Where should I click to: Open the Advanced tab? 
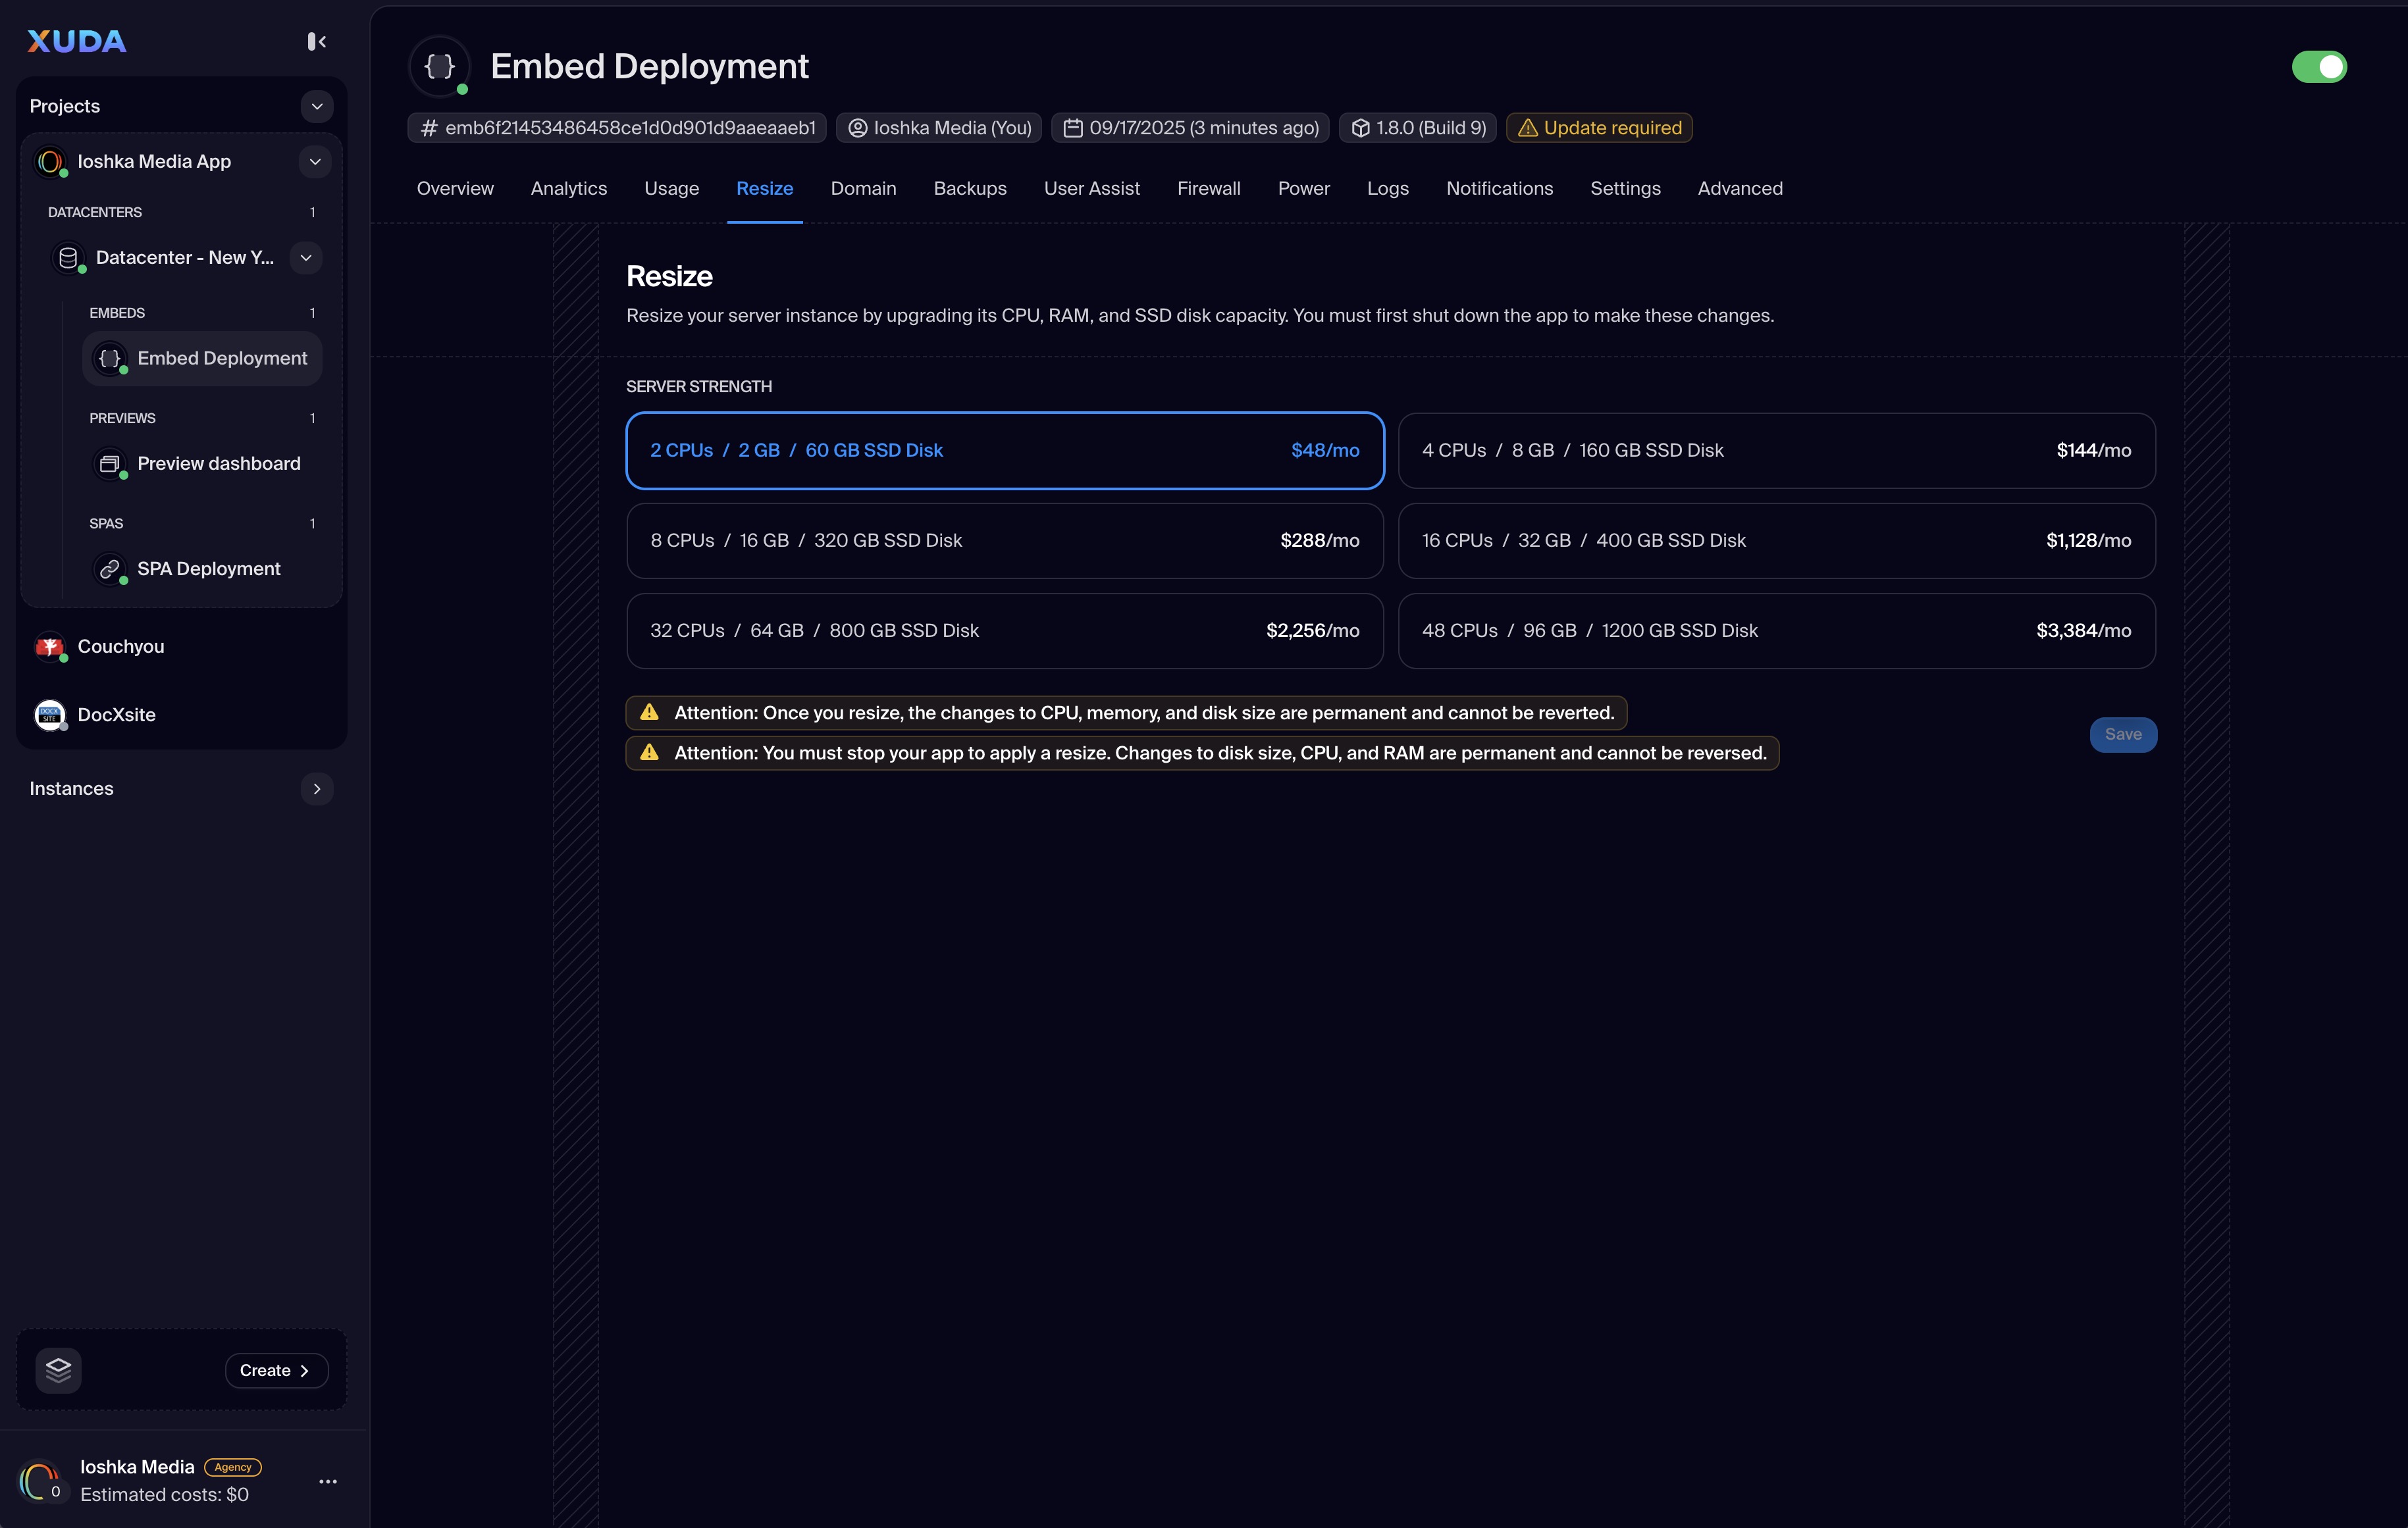1740,188
